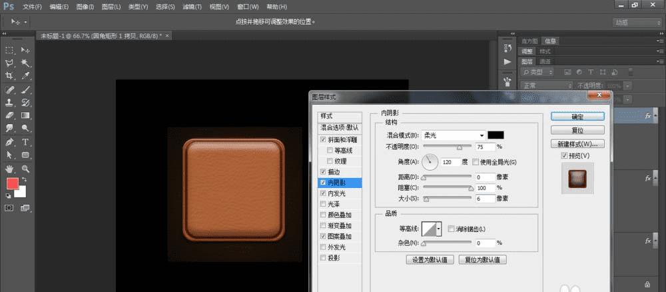Click the 大小 size input field
Image resolution: width=666 pixels, height=292 pixels.
click(486, 199)
